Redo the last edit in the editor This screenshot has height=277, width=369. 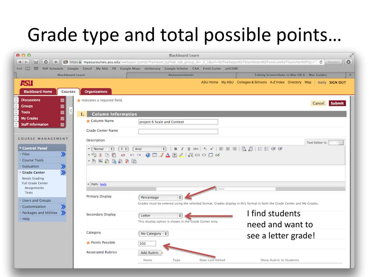click(139, 155)
